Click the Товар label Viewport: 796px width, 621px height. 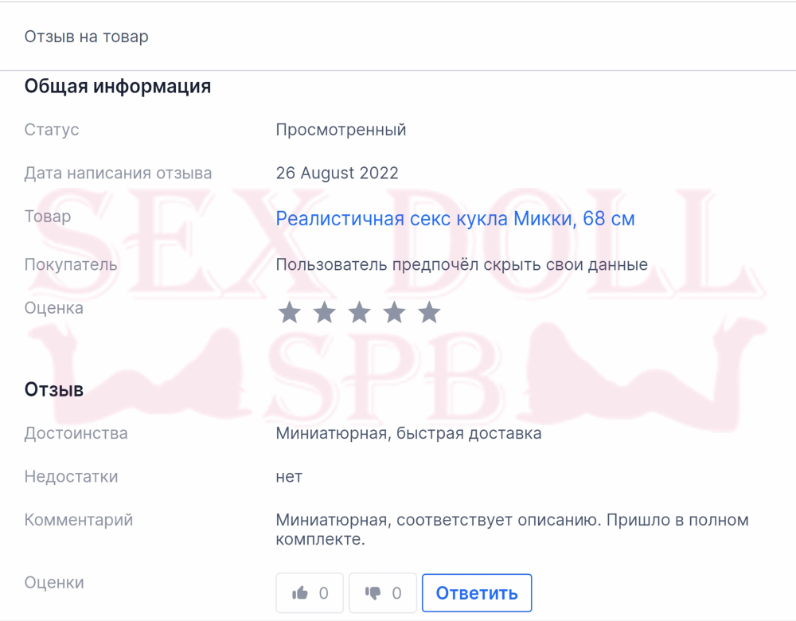pyautogui.click(x=48, y=217)
